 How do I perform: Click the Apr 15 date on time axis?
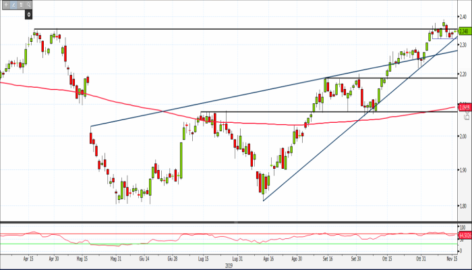click(28, 259)
